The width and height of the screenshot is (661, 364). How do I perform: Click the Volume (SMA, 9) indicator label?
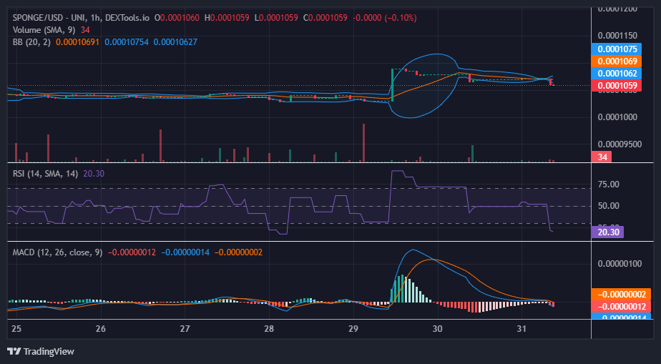(45, 30)
